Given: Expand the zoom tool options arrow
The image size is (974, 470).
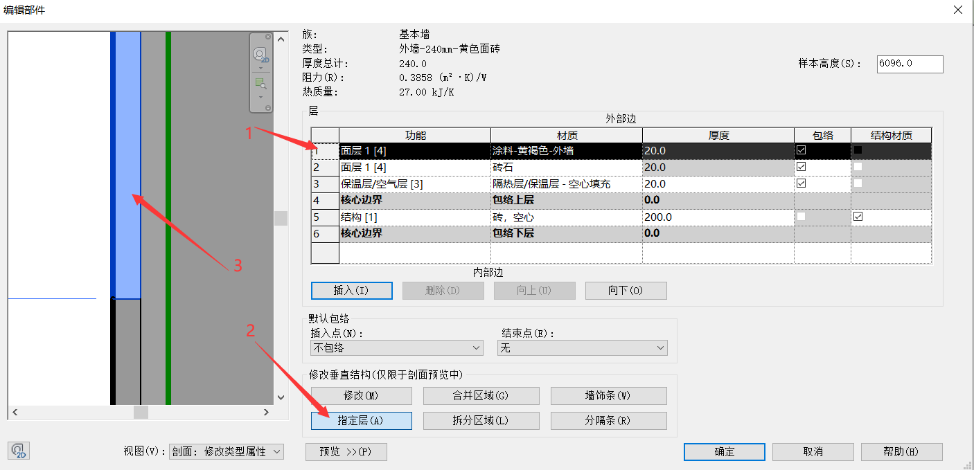Looking at the screenshot, I should [260, 97].
